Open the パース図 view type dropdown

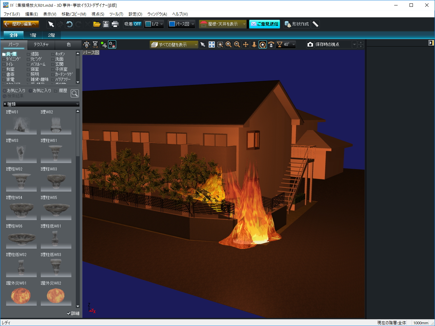coord(181,24)
